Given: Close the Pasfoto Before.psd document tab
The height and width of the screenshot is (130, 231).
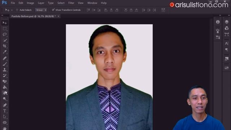Looking at the screenshot, I should coord(58,16).
